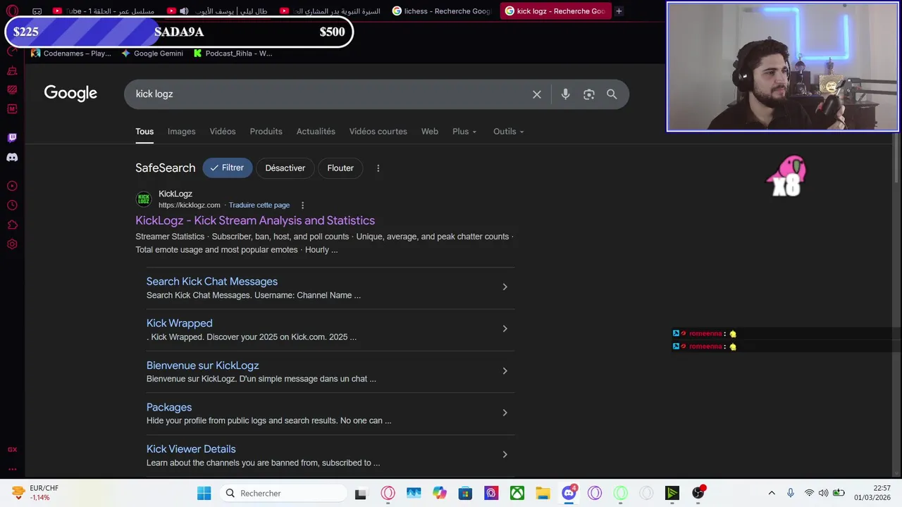Open the Packages link
The height and width of the screenshot is (507, 902).
[x=169, y=407]
